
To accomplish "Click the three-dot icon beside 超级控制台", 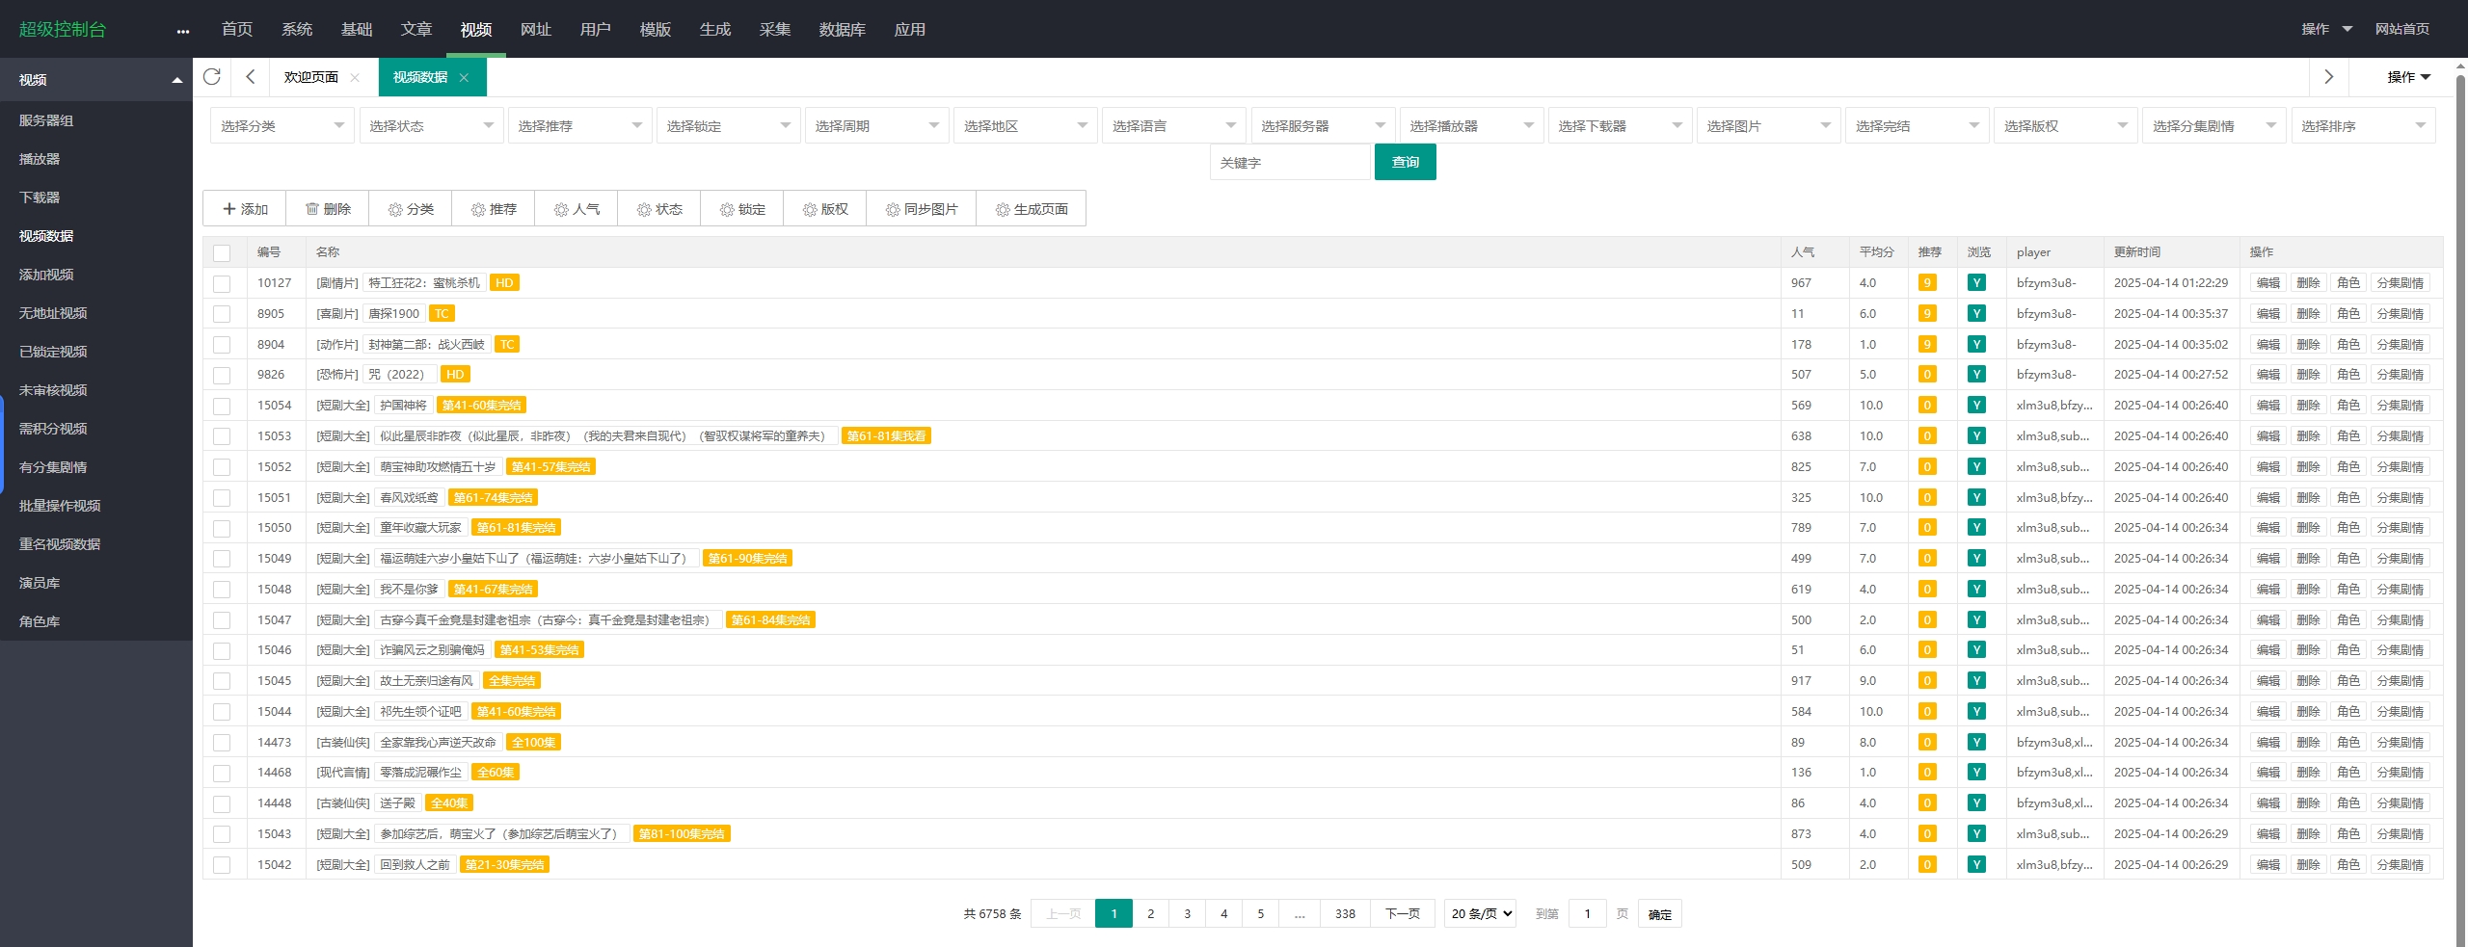I will pos(183,31).
